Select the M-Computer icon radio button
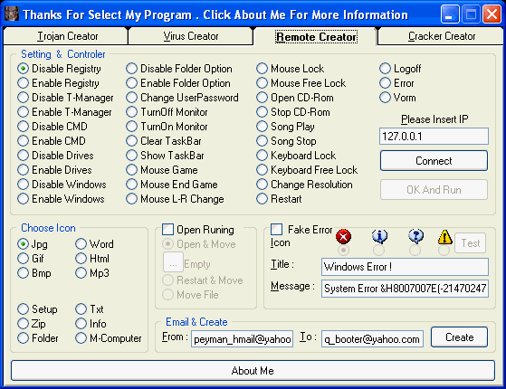The width and height of the screenshot is (506, 389). pos(81,338)
